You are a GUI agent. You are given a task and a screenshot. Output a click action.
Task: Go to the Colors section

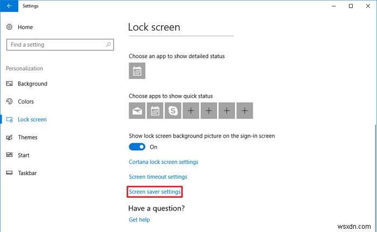[26, 102]
